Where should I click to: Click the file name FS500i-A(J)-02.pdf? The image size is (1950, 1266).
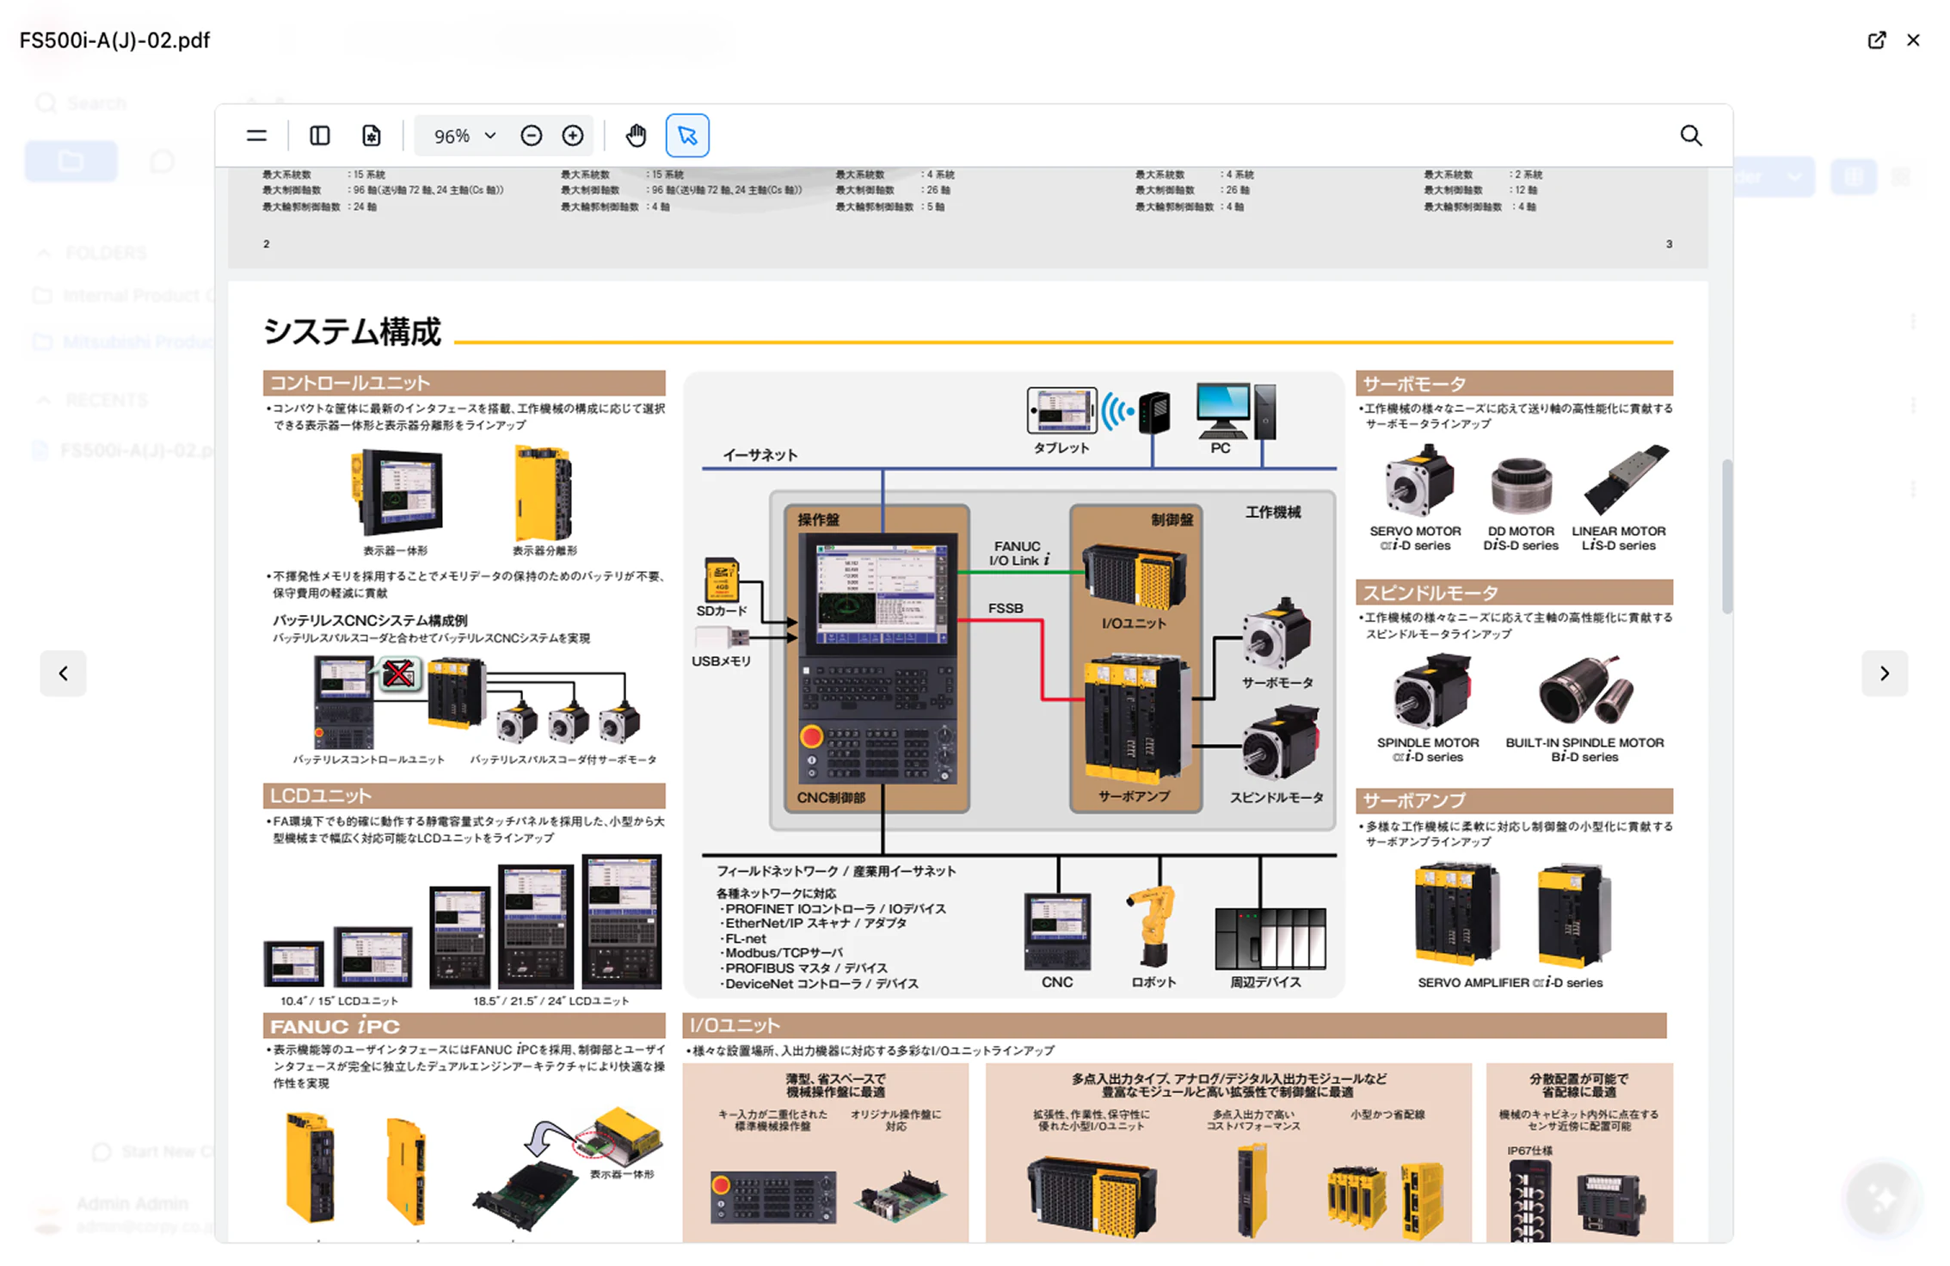point(114,40)
